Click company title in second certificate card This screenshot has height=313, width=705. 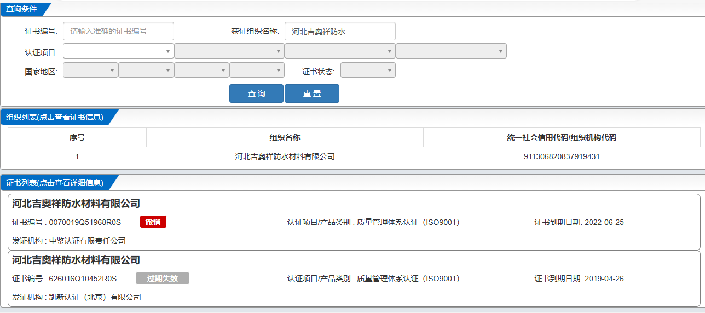76,260
